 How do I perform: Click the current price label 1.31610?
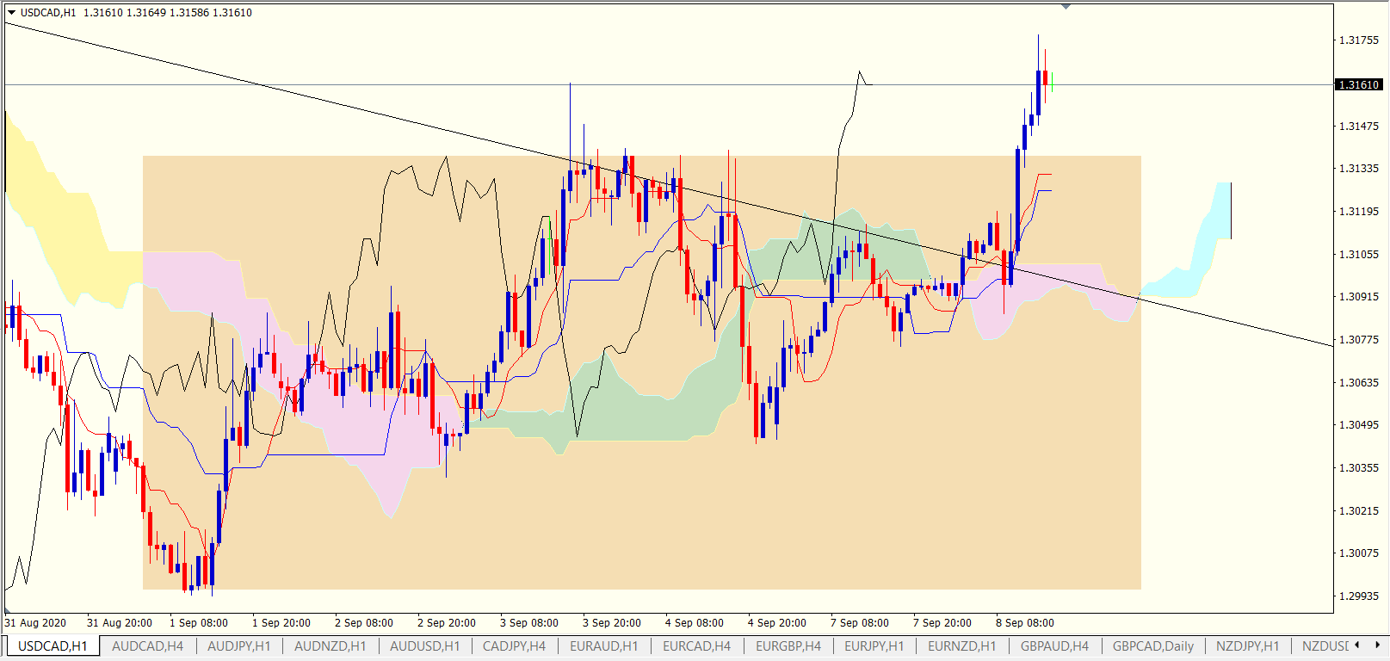tap(1359, 84)
